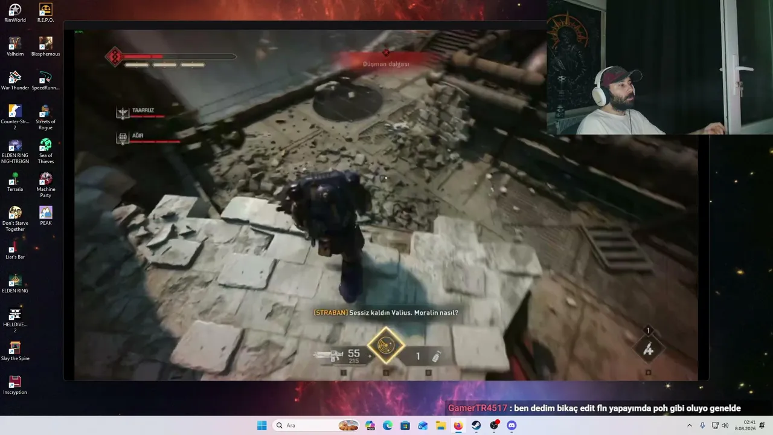Select the Inscryption desktop shortcut
The width and height of the screenshot is (773, 435).
[x=15, y=385]
